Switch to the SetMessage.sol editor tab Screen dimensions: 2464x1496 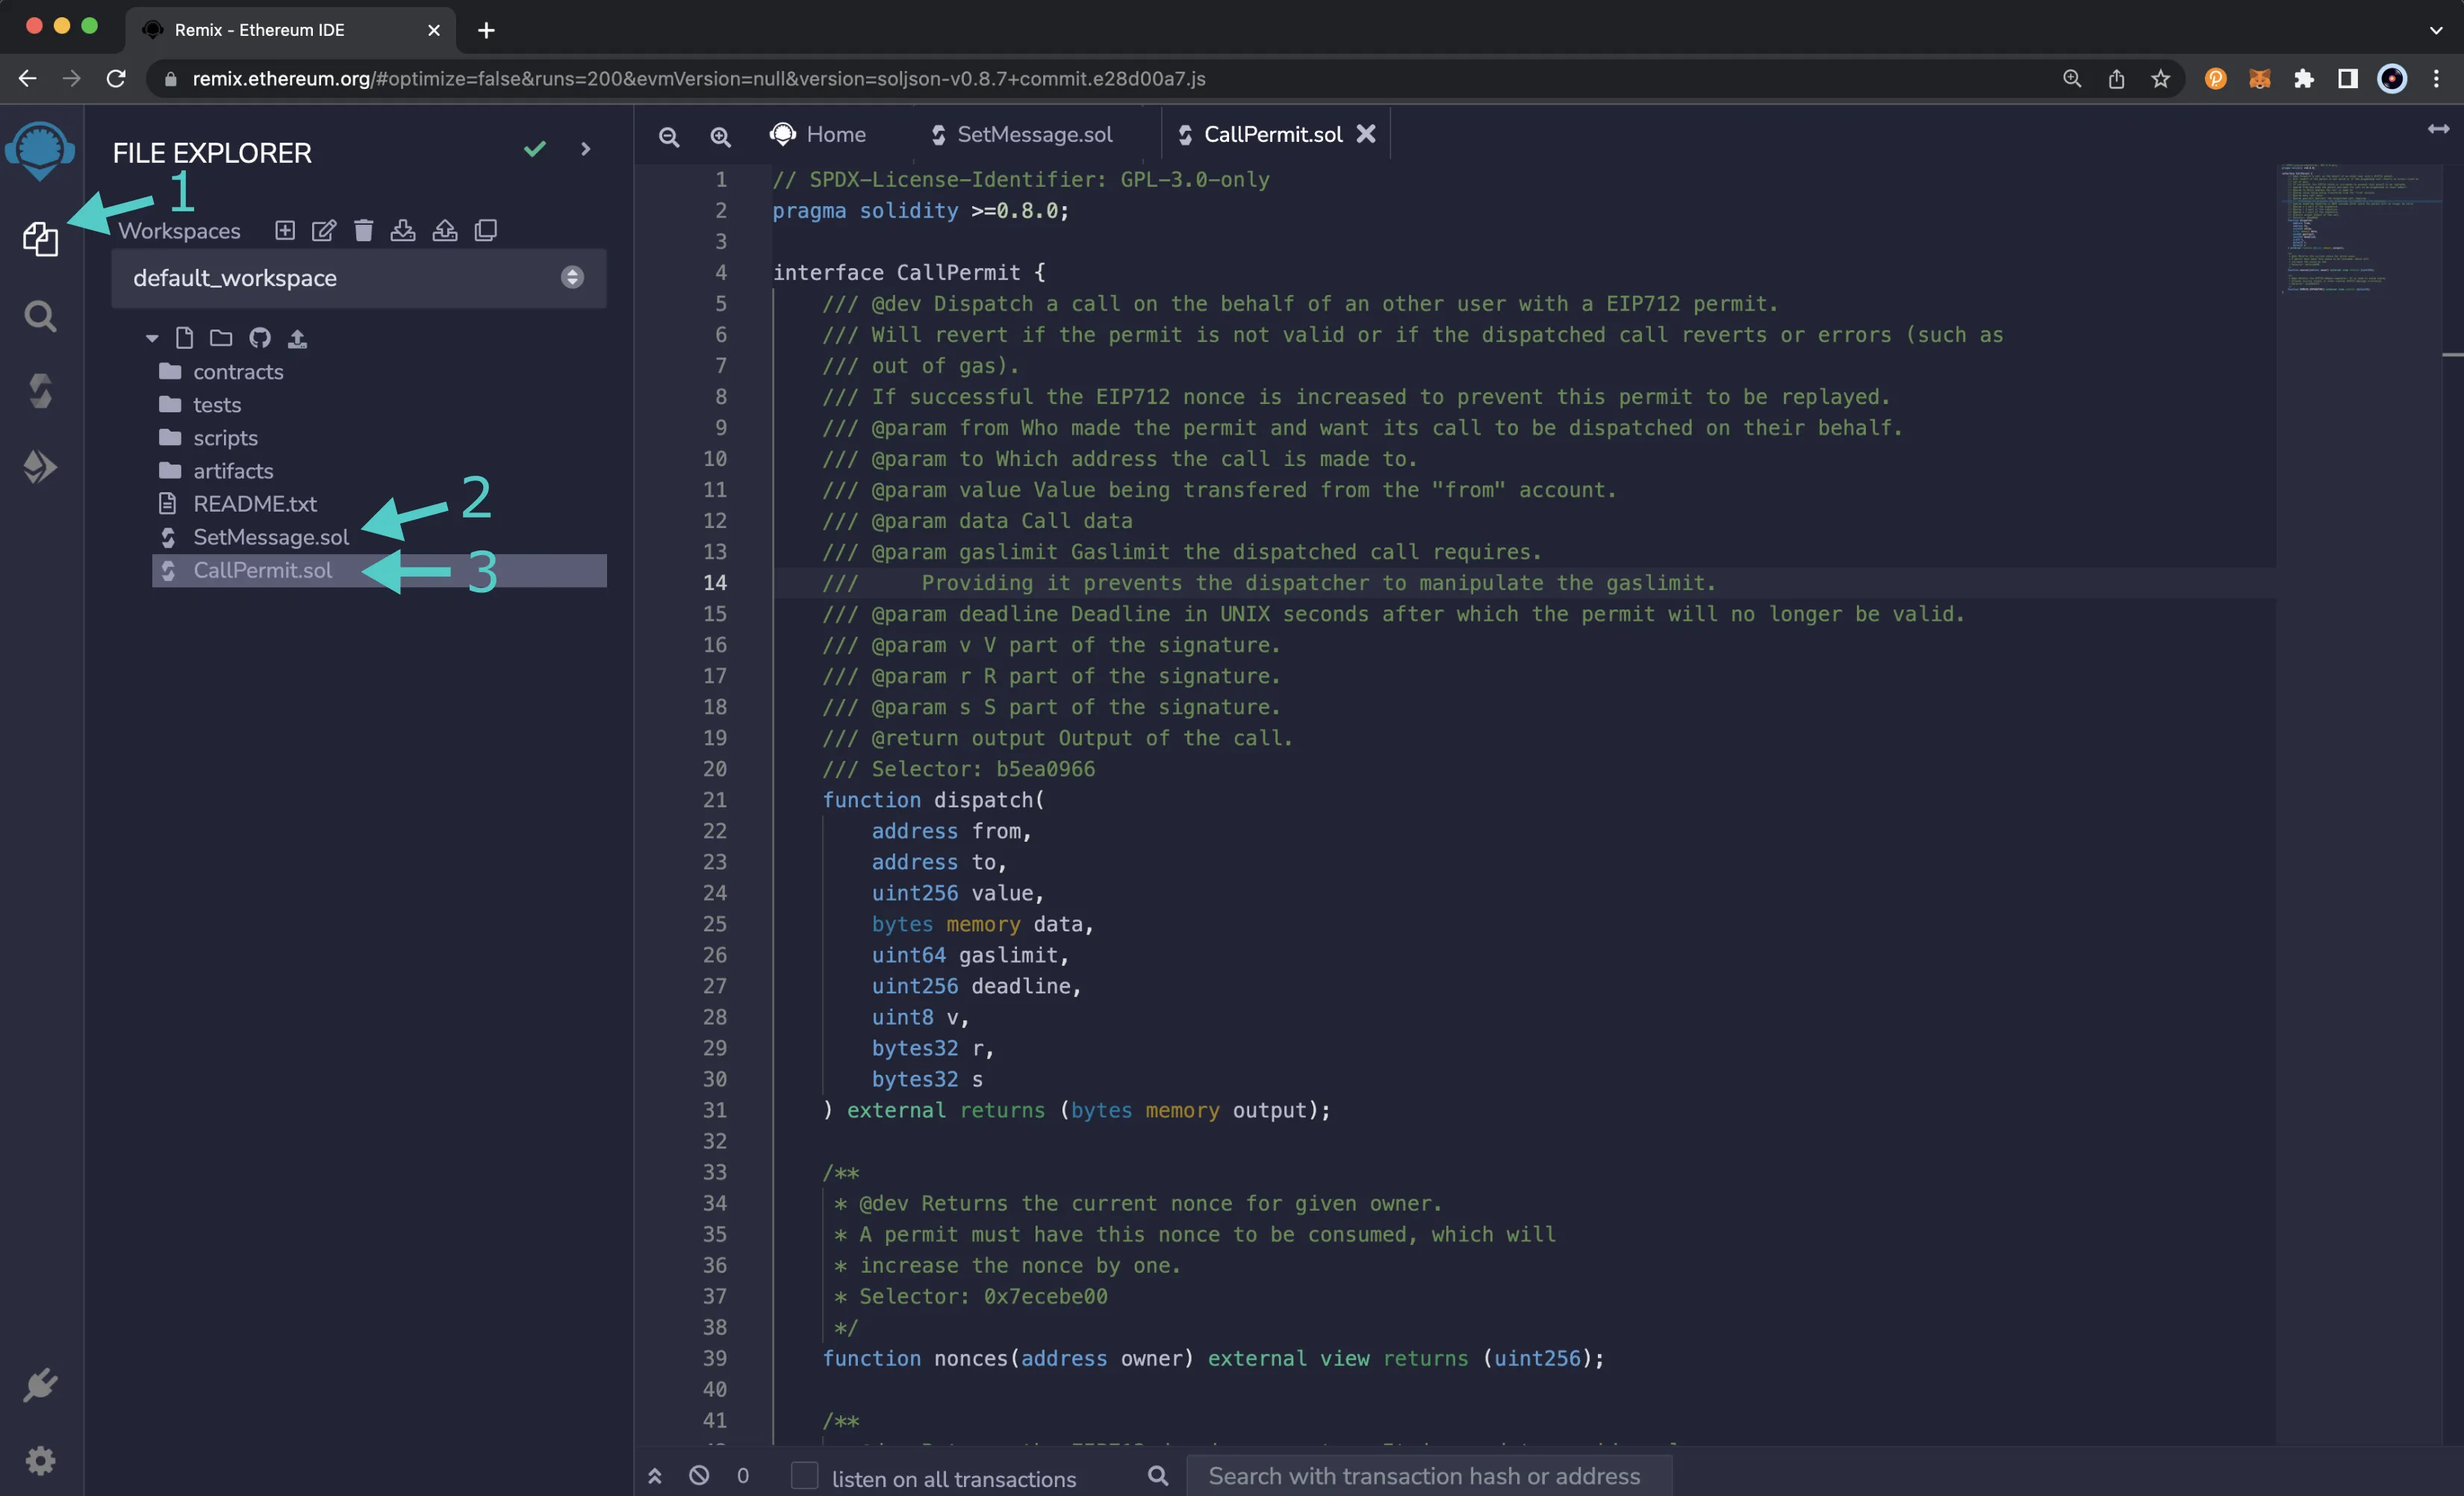tap(1021, 134)
